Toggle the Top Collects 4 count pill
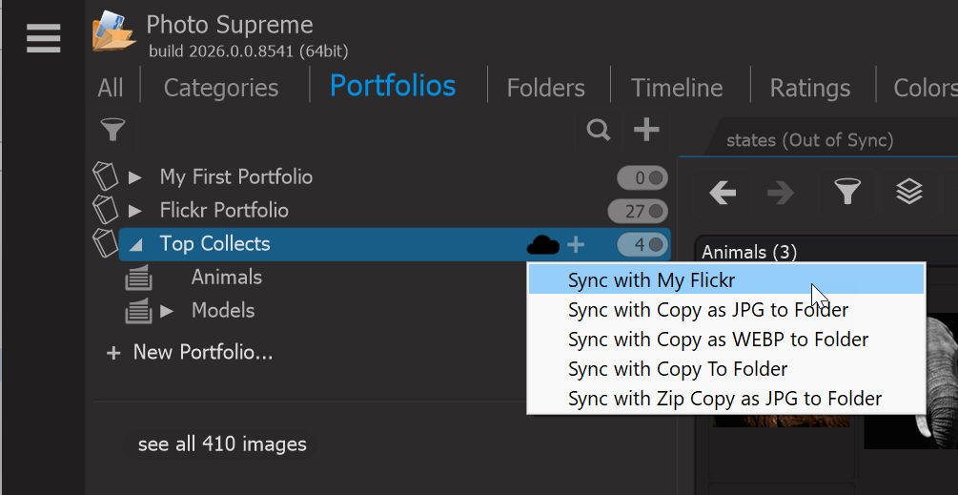Viewport: 958px width, 495px height. point(642,244)
